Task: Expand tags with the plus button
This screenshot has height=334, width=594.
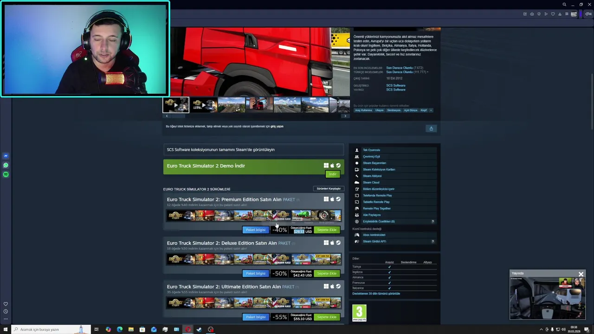Action: point(431,110)
